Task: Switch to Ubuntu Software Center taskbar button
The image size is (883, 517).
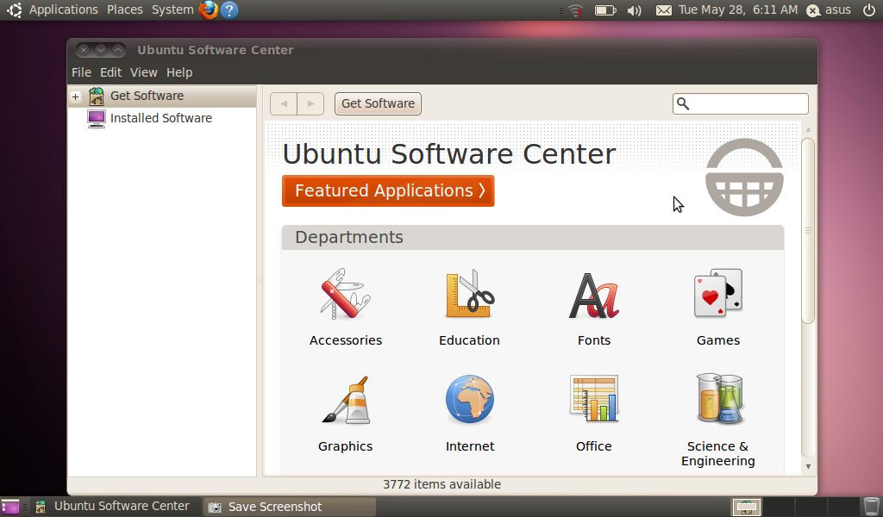Action: (x=114, y=507)
